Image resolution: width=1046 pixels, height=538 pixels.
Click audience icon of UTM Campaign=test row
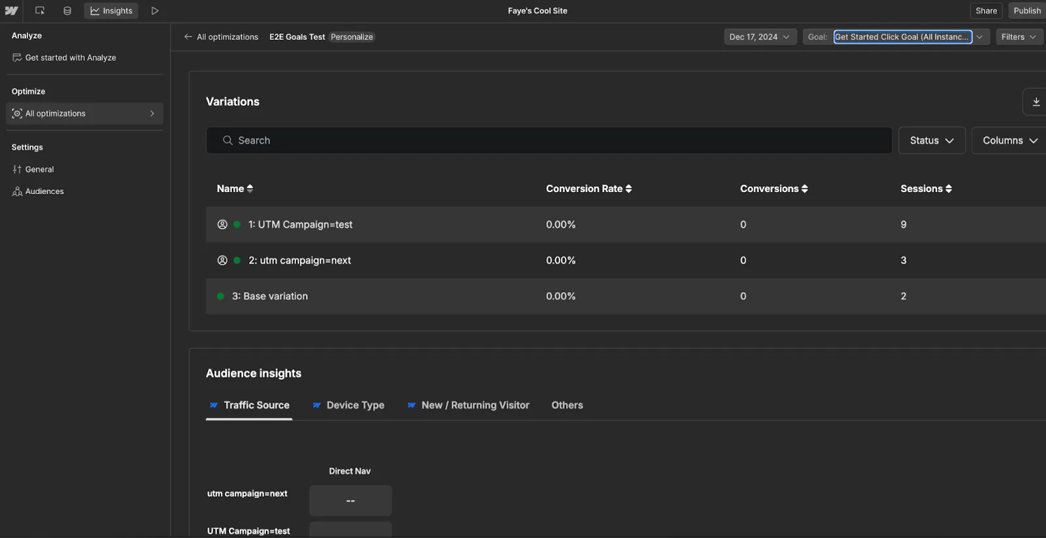coord(222,224)
